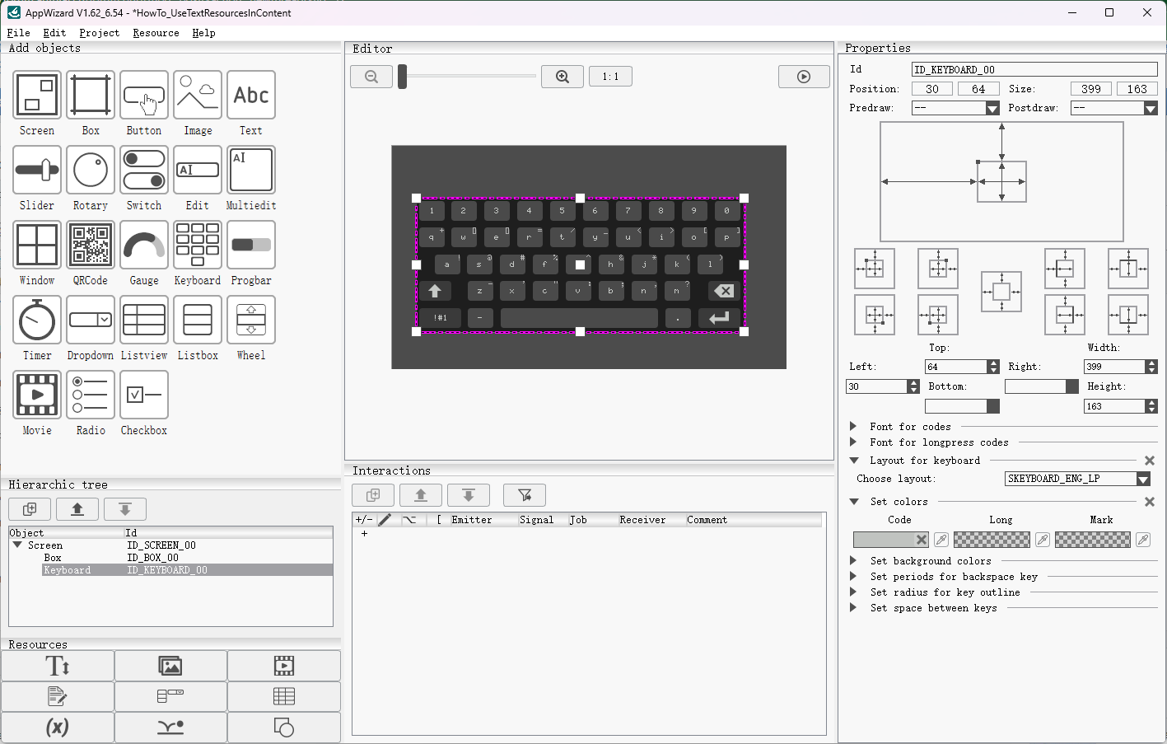Image resolution: width=1167 pixels, height=744 pixels.
Task: Select the Keyboard object tool
Action: [198, 245]
